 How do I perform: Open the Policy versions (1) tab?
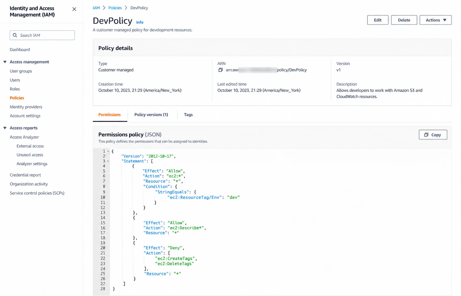point(151,115)
